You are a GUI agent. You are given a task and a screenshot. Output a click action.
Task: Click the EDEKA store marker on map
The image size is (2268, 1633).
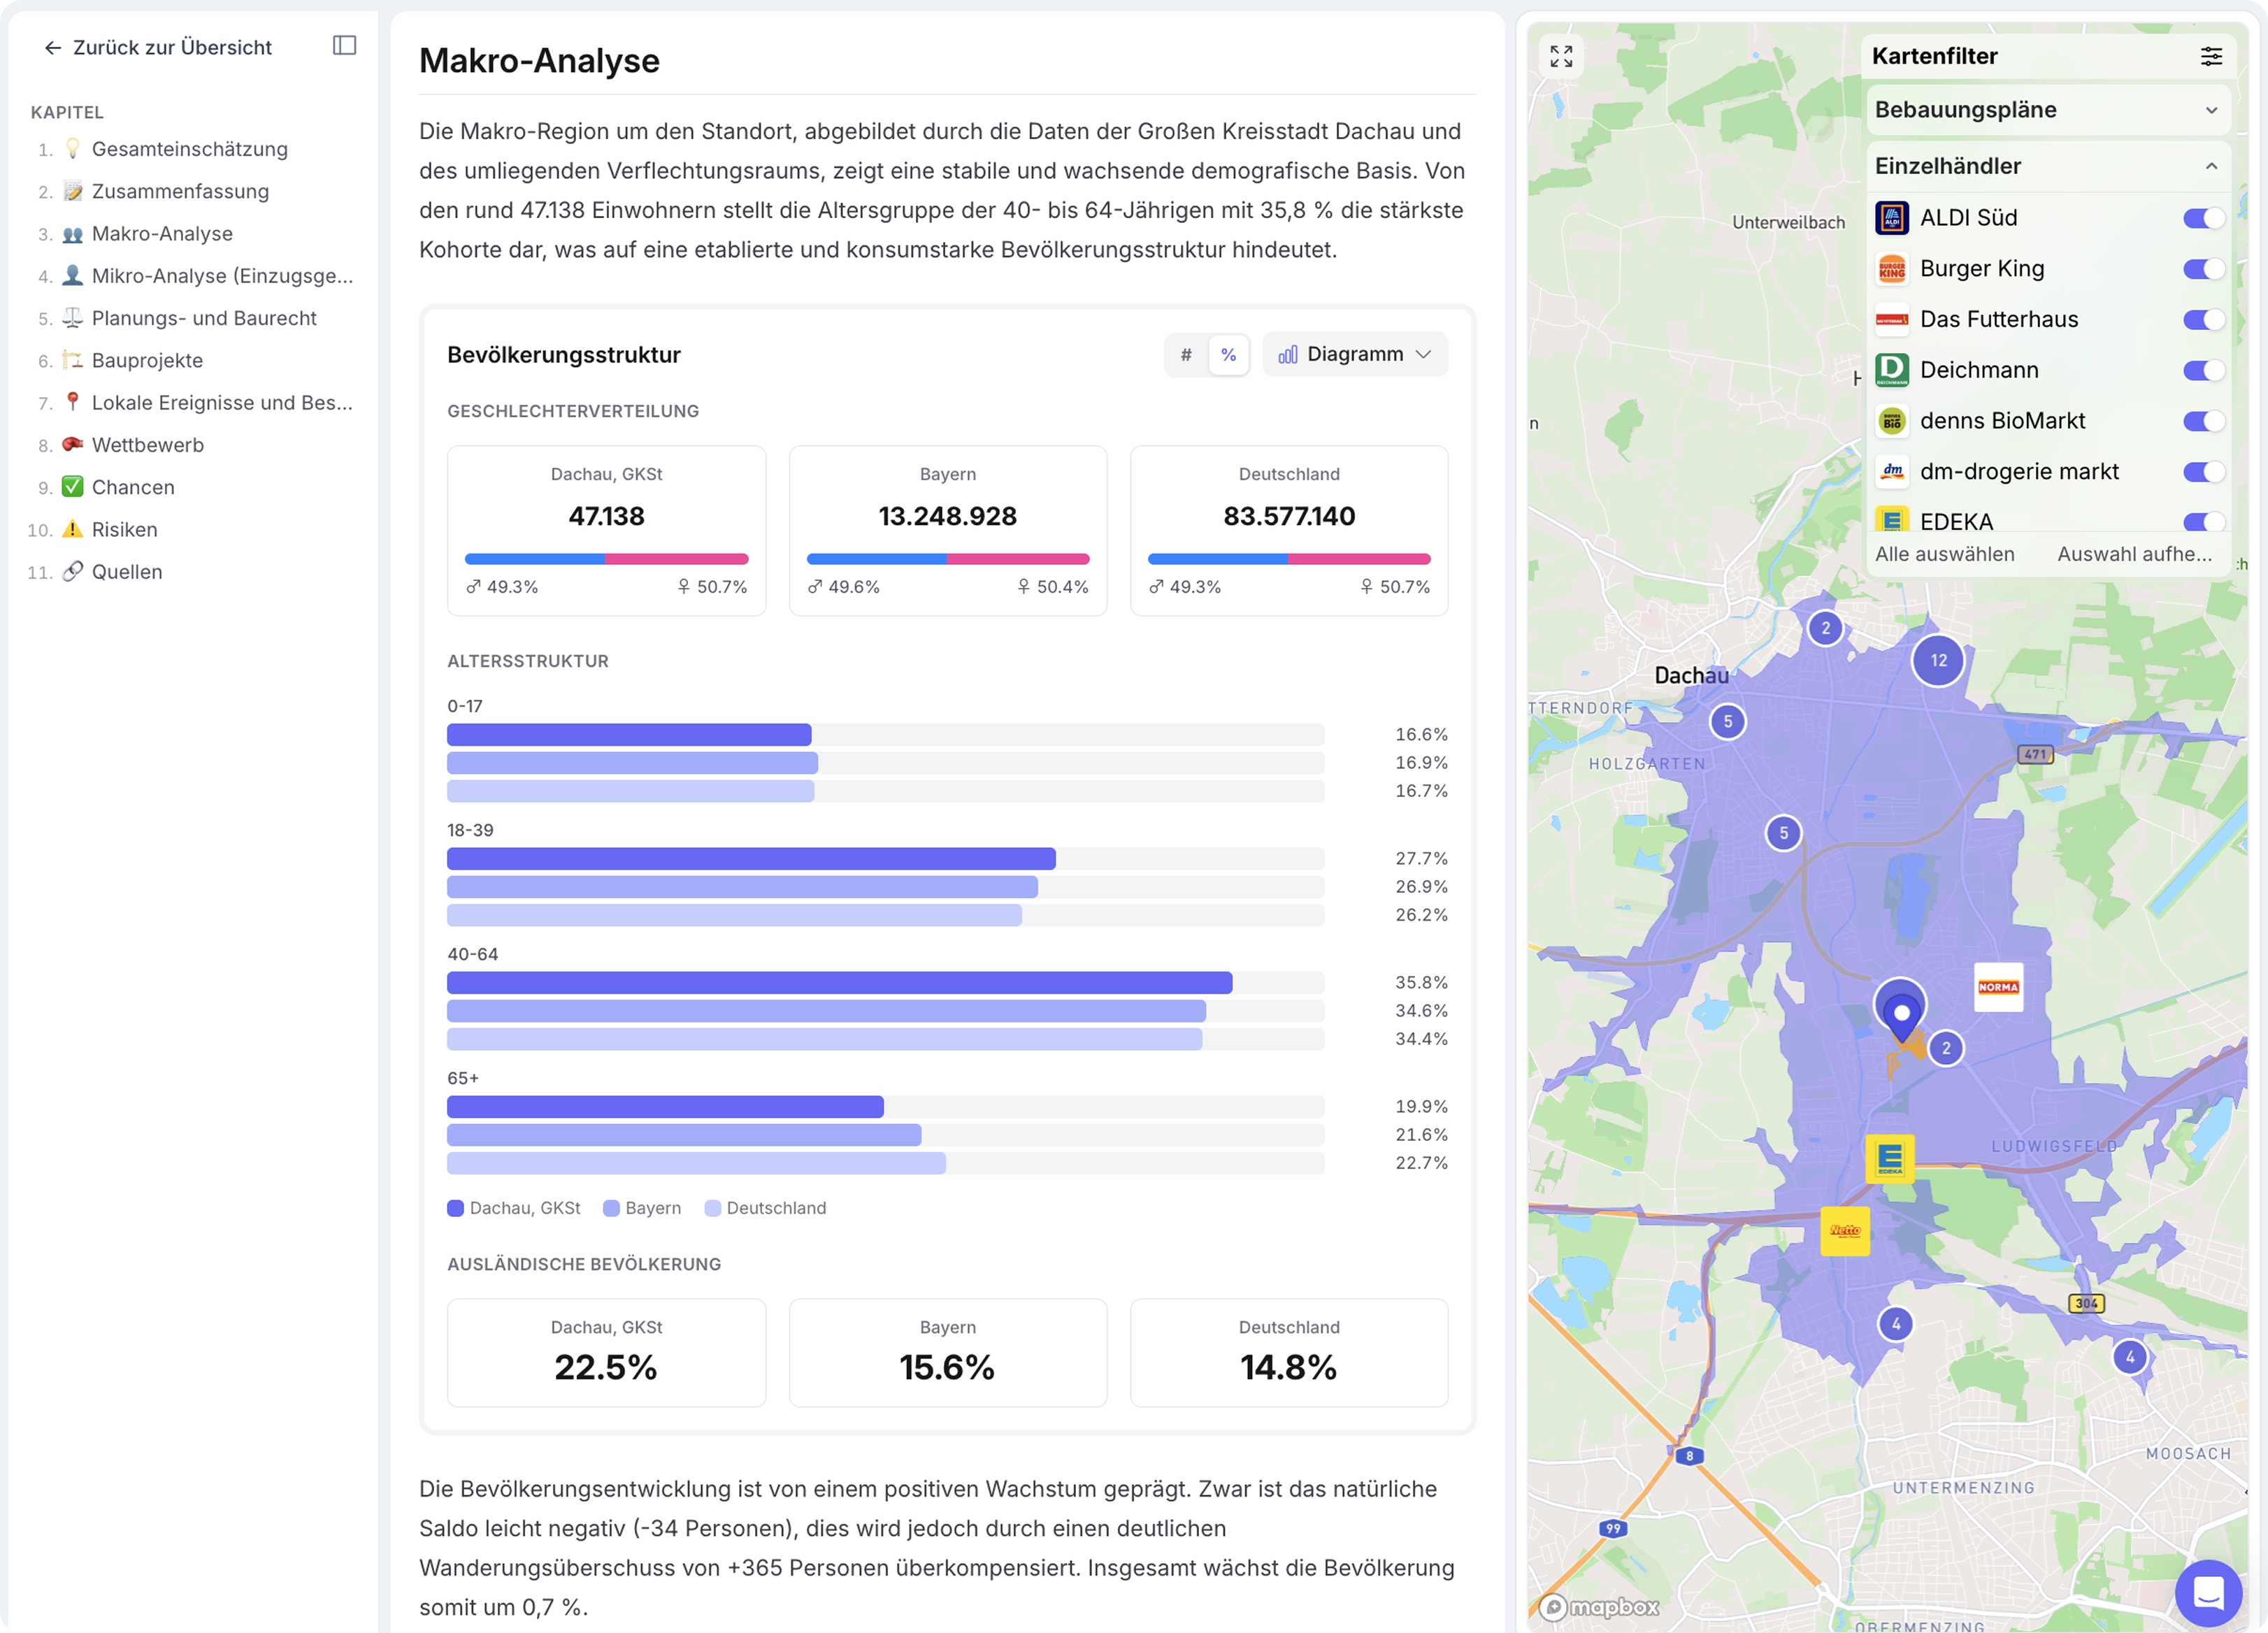coord(1889,1158)
